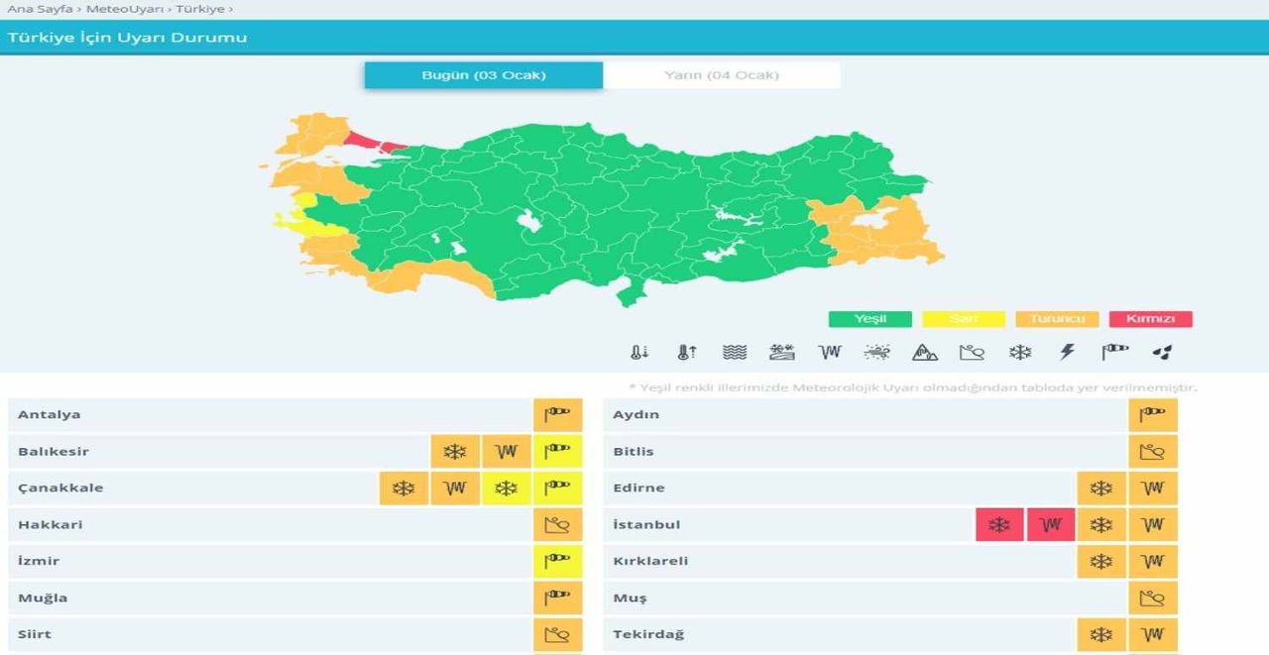The height and width of the screenshot is (655, 1269).
Task: Switch to Yarın (04 Ocak) tab
Action: pyautogui.click(x=722, y=75)
